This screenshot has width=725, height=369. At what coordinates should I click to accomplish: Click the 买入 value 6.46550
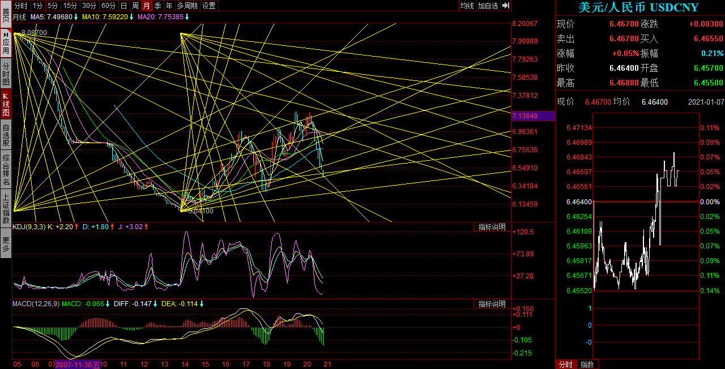point(708,38)
